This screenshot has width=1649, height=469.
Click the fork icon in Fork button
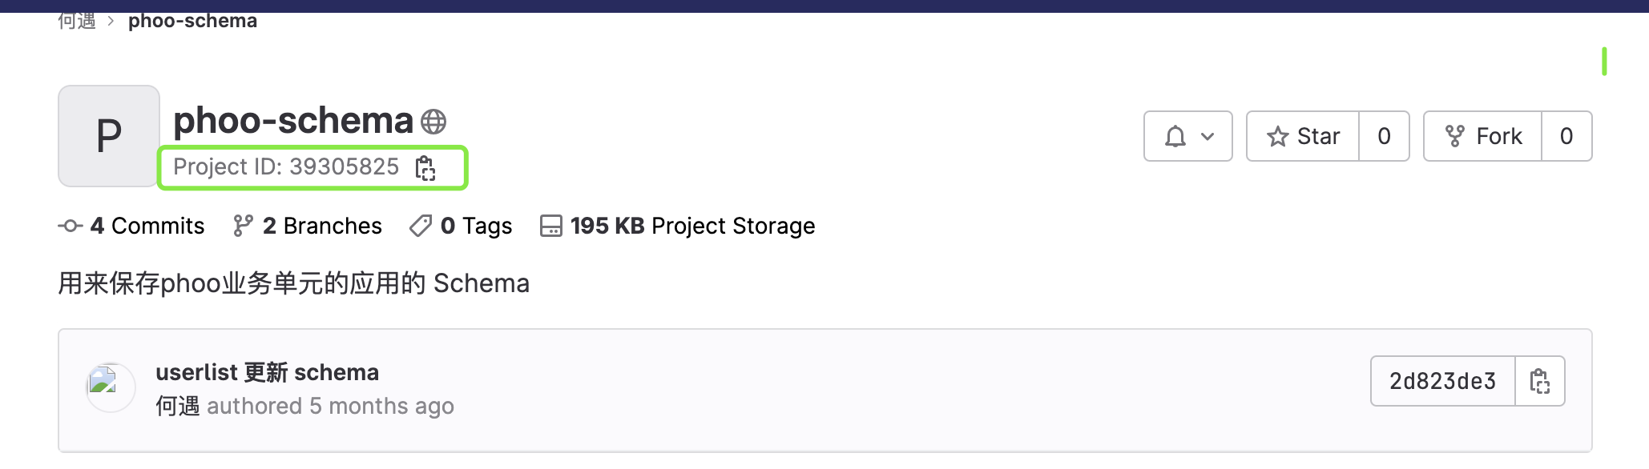point(1454,136)
